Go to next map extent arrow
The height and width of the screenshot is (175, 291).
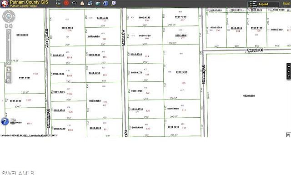tap(11, 26)
